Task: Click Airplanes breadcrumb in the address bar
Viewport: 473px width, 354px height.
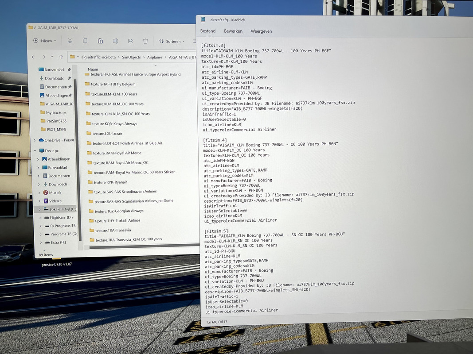Action: point(155,57)
